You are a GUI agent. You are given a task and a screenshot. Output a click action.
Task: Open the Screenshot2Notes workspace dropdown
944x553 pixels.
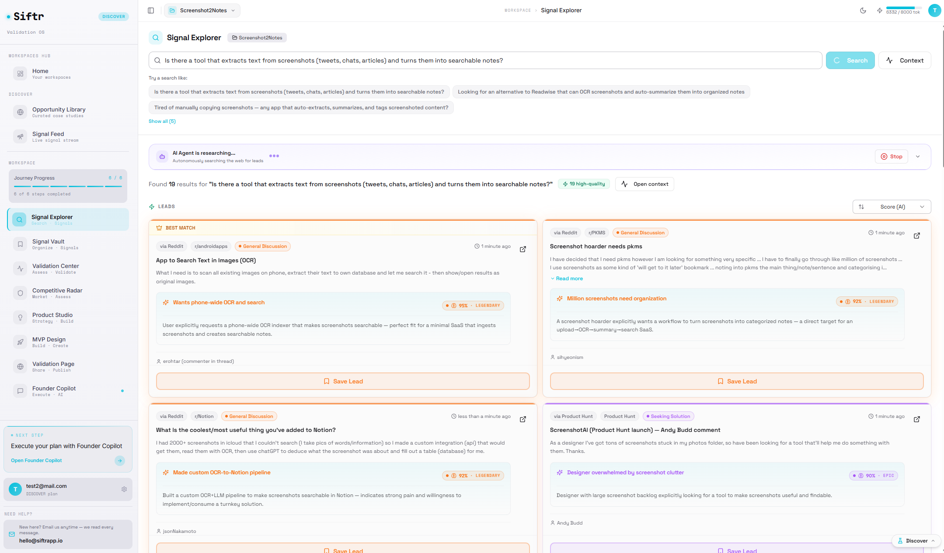202,10
